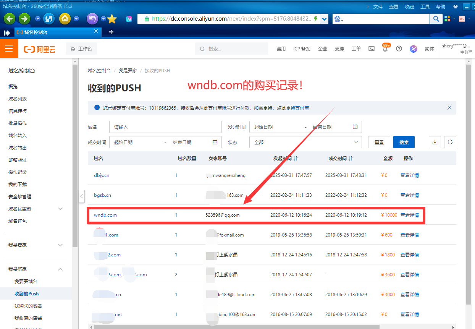Close the Alipay binding info banner
475x329 pixels.
(449, 108)
